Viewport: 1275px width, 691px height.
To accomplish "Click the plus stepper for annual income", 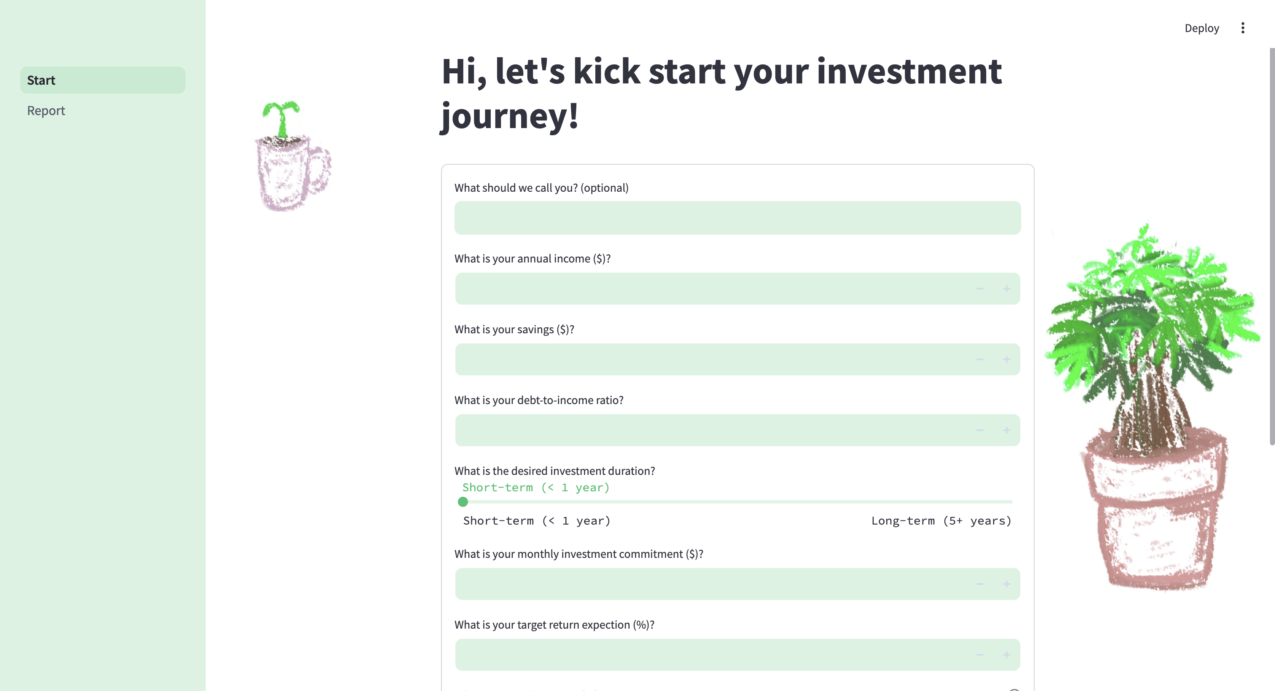I will click(x=1006, y=289).
